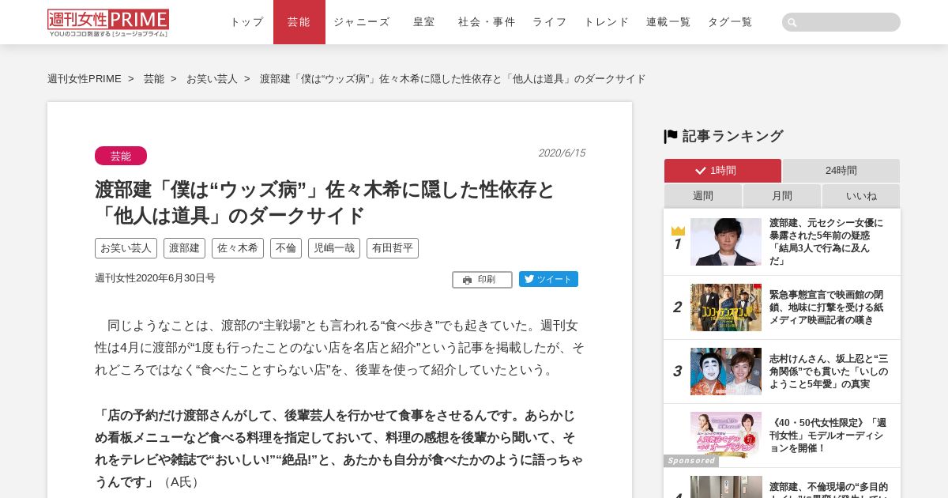Open thumbnail of rank 1 渡部建 article
The width and height of the screenshot is (948, 498).
[x=726, y=242]
